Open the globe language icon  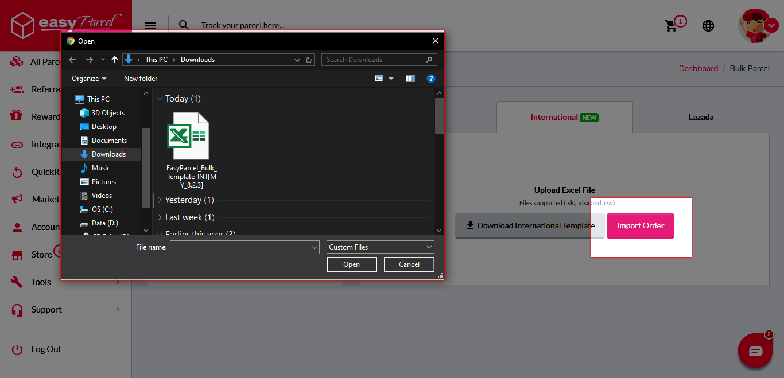(x=708, y=26)
